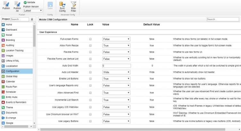241x131 pixels.
Task: Click the Project list scroll-down arrow
Action: click(34, 123)
